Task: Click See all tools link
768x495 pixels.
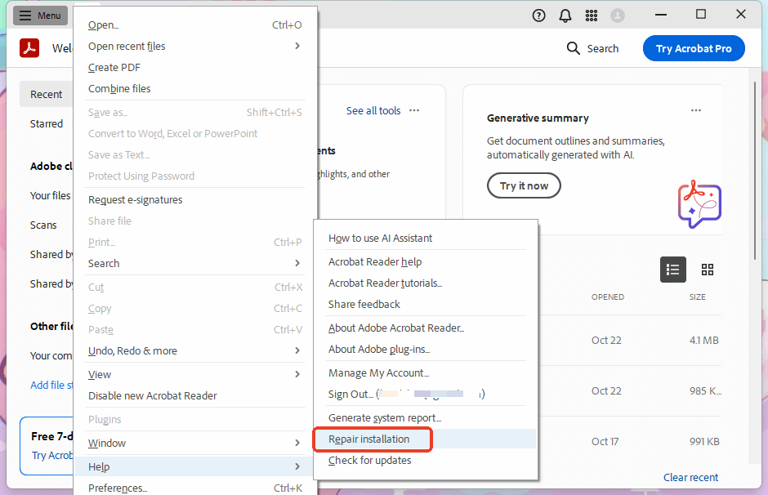Action: click(x=373, y=110)
